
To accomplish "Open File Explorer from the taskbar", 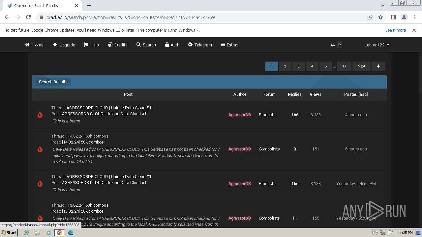I will click(37, 233).
